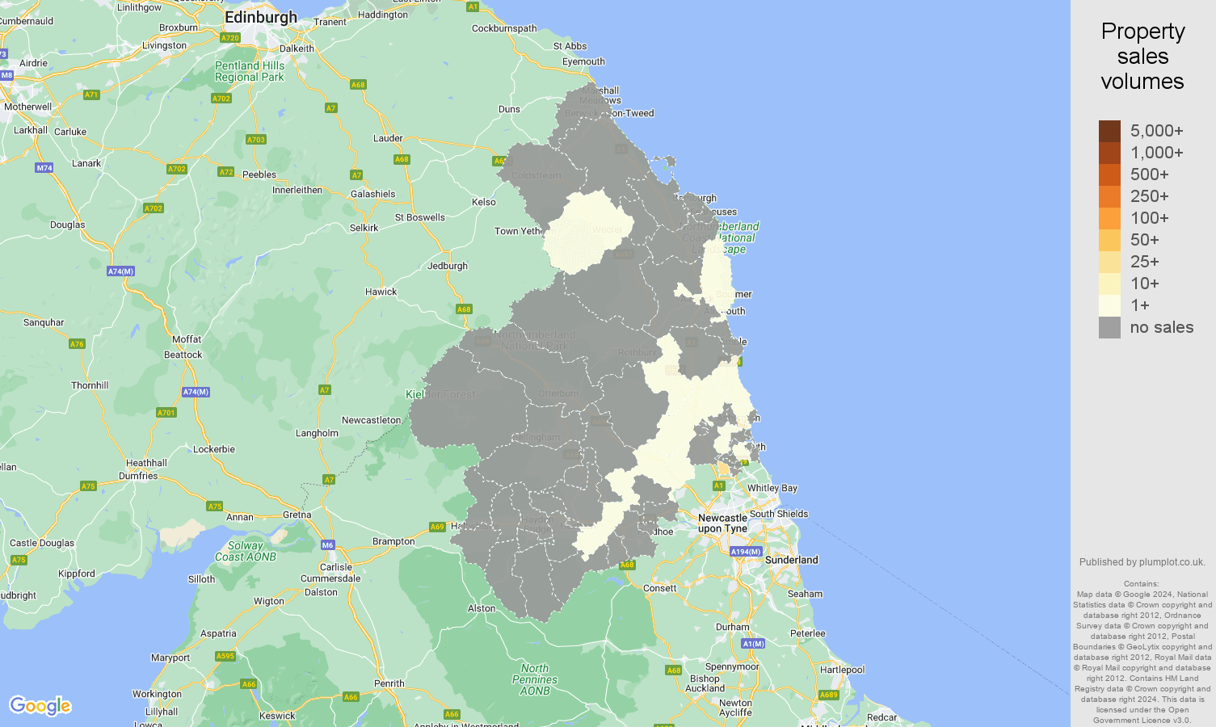Click the Hartlepool town label

click(x=842, y=670)
